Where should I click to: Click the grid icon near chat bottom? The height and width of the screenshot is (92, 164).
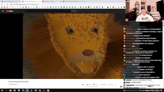(121, 87)
